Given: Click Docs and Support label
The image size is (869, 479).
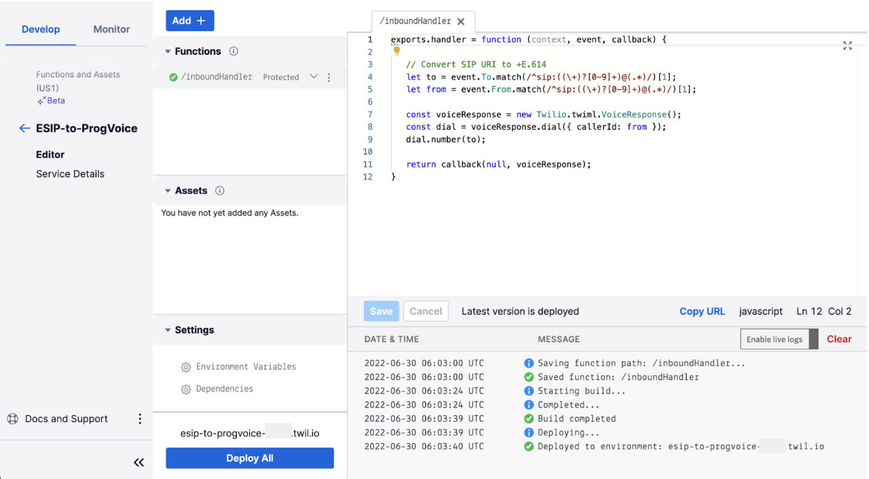Looking at the screenshot, I should click(x=66, y=419).
